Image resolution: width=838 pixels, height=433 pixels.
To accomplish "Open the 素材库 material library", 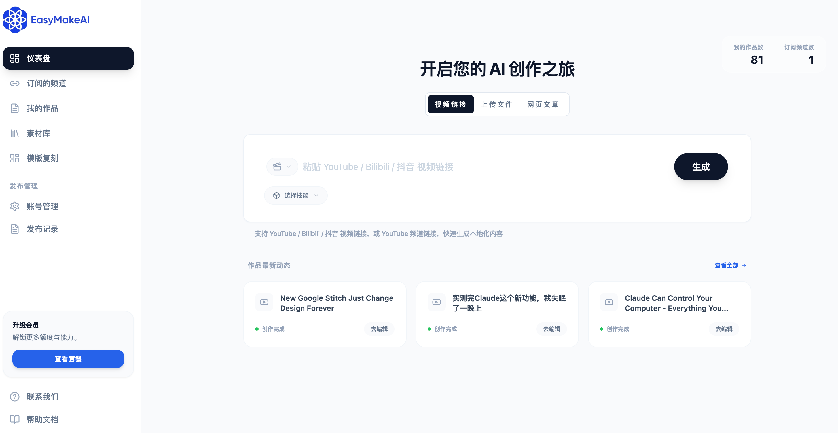I will pyautogui.click(x=38, y=133).
